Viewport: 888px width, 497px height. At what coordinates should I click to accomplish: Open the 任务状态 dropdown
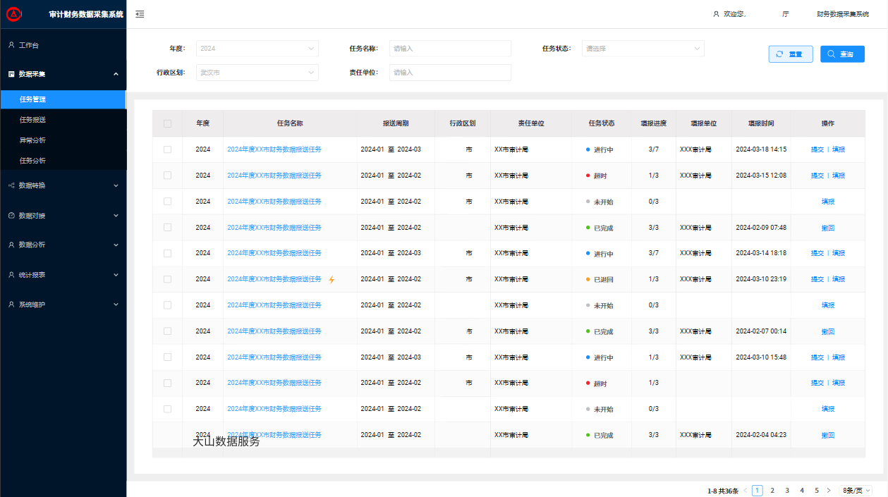[x=643, y=49]
